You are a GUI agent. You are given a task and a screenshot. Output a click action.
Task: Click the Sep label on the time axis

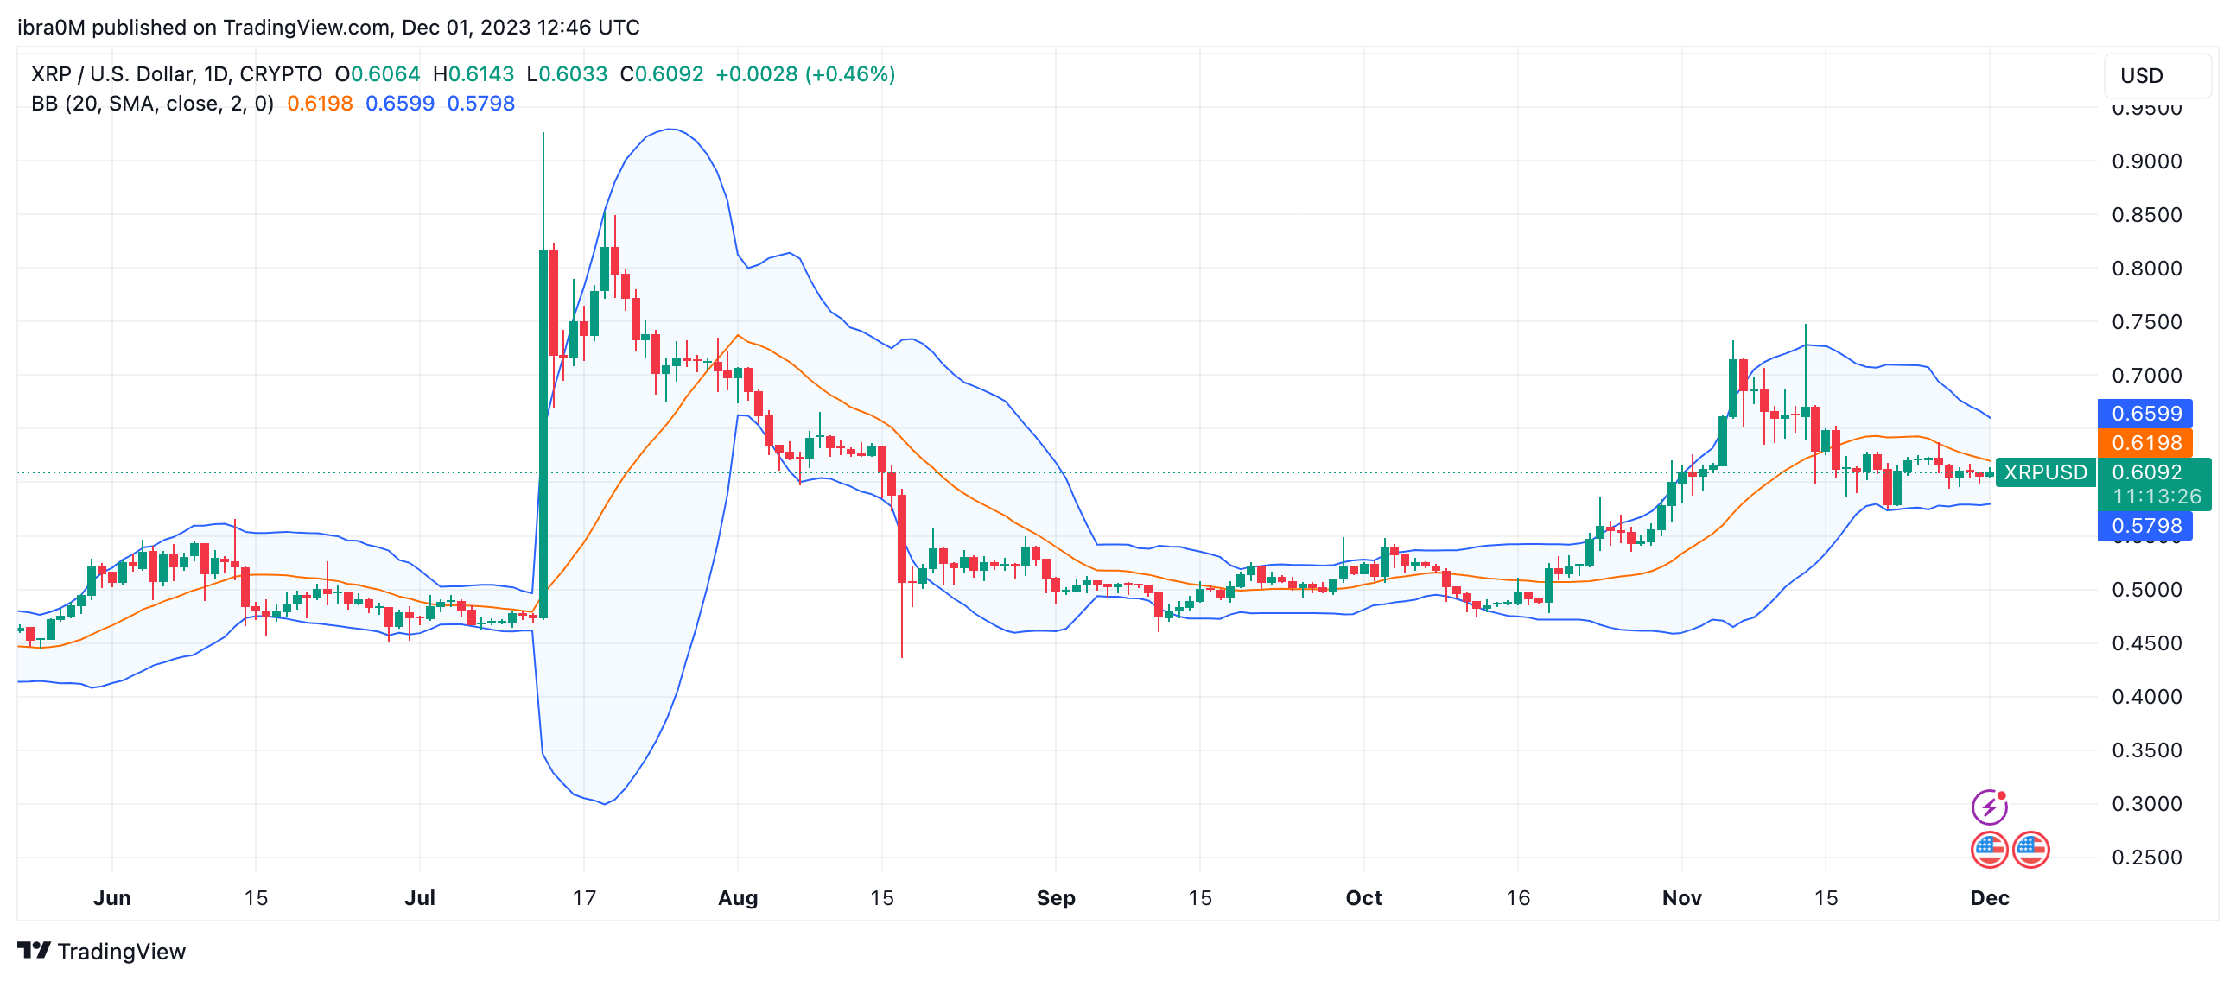pyautogui.click(x=1056, y=898)
